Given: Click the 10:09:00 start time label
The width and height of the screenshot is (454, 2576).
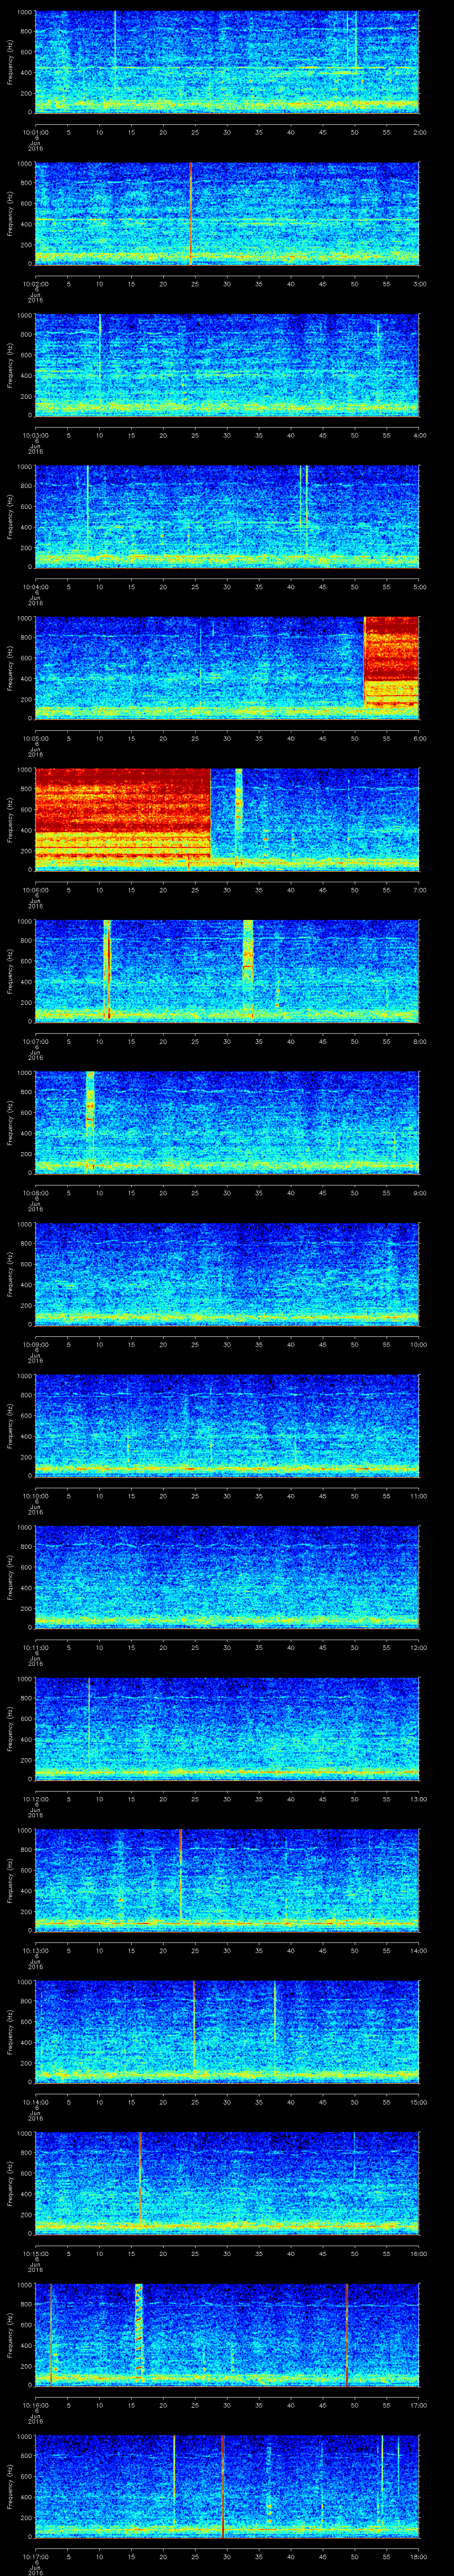Looking at the screenshot, I should (35, 1344).
